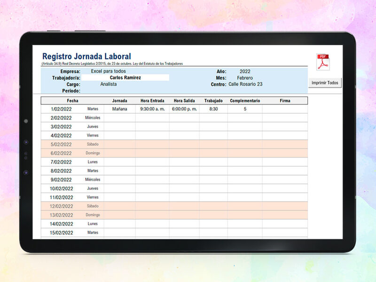The image size is (376, 282).
Task: Select the date cell 4/02/2022
Action: coord(61,136)
